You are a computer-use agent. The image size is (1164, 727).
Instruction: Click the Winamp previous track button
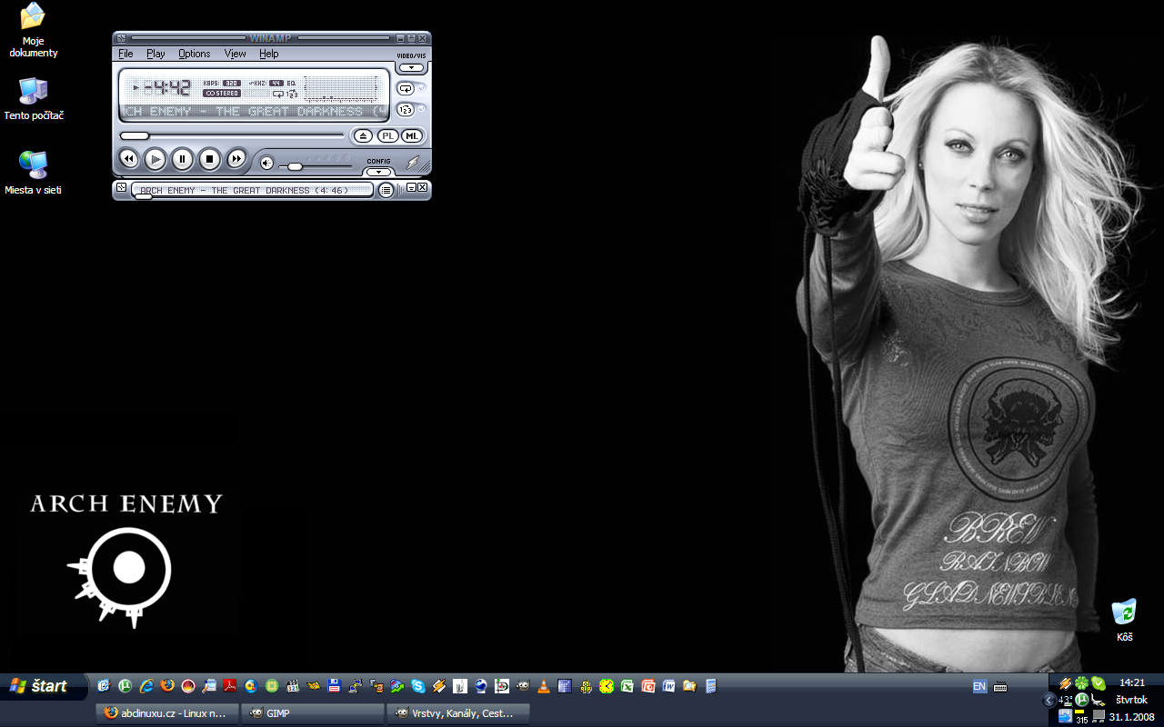click(129, 159)
